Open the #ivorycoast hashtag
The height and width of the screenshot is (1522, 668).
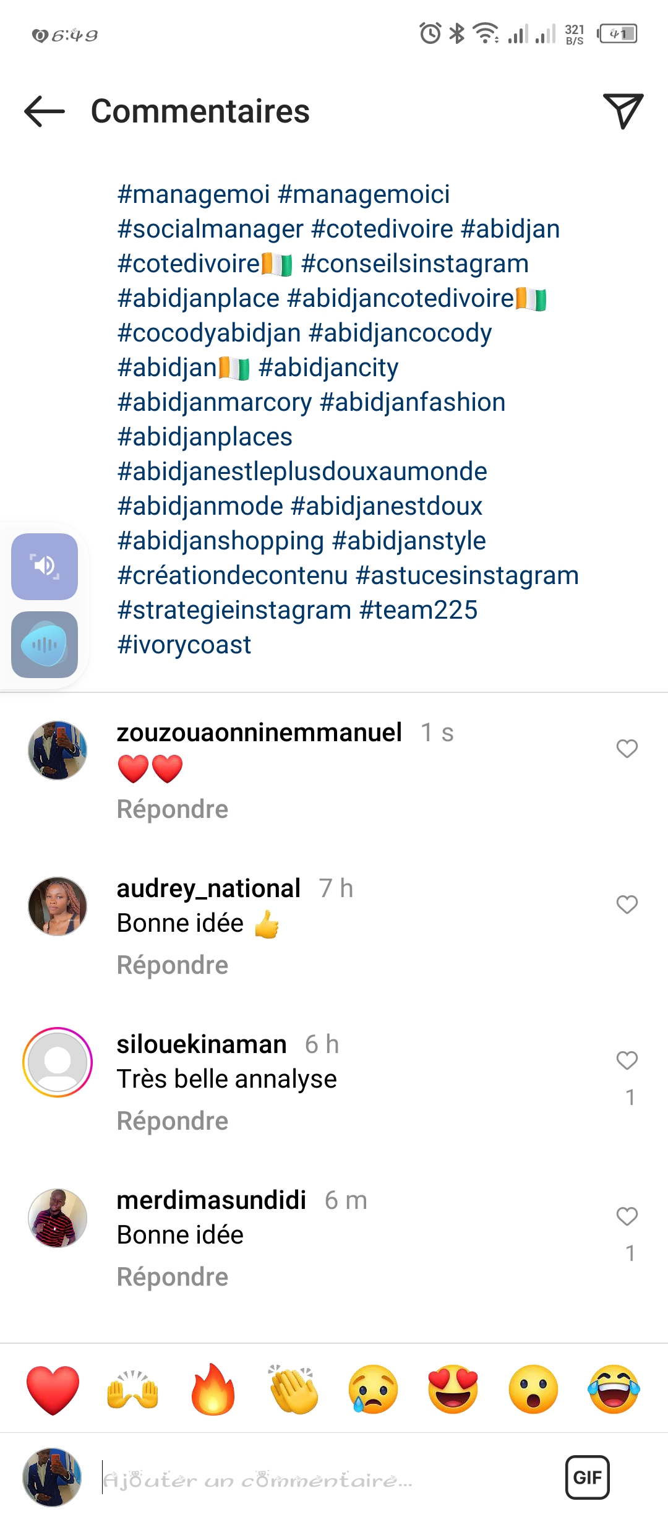point(184,645)
